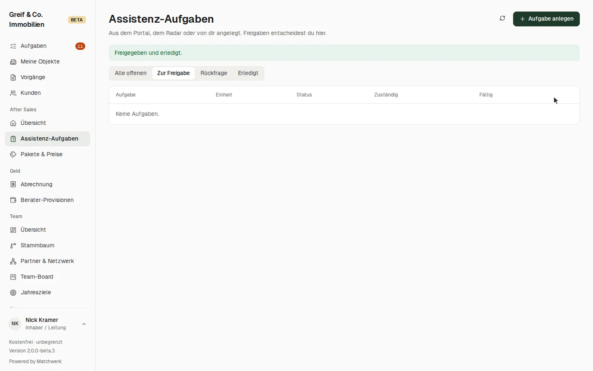Screen dimensions: 593x371
Task: Click the Team Übersicht grid icon
Action: point(13,230)
